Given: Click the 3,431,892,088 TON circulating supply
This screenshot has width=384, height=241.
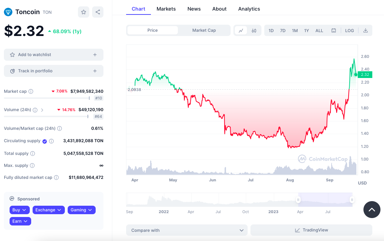Looking at the screenshot, I should point(83,141).
